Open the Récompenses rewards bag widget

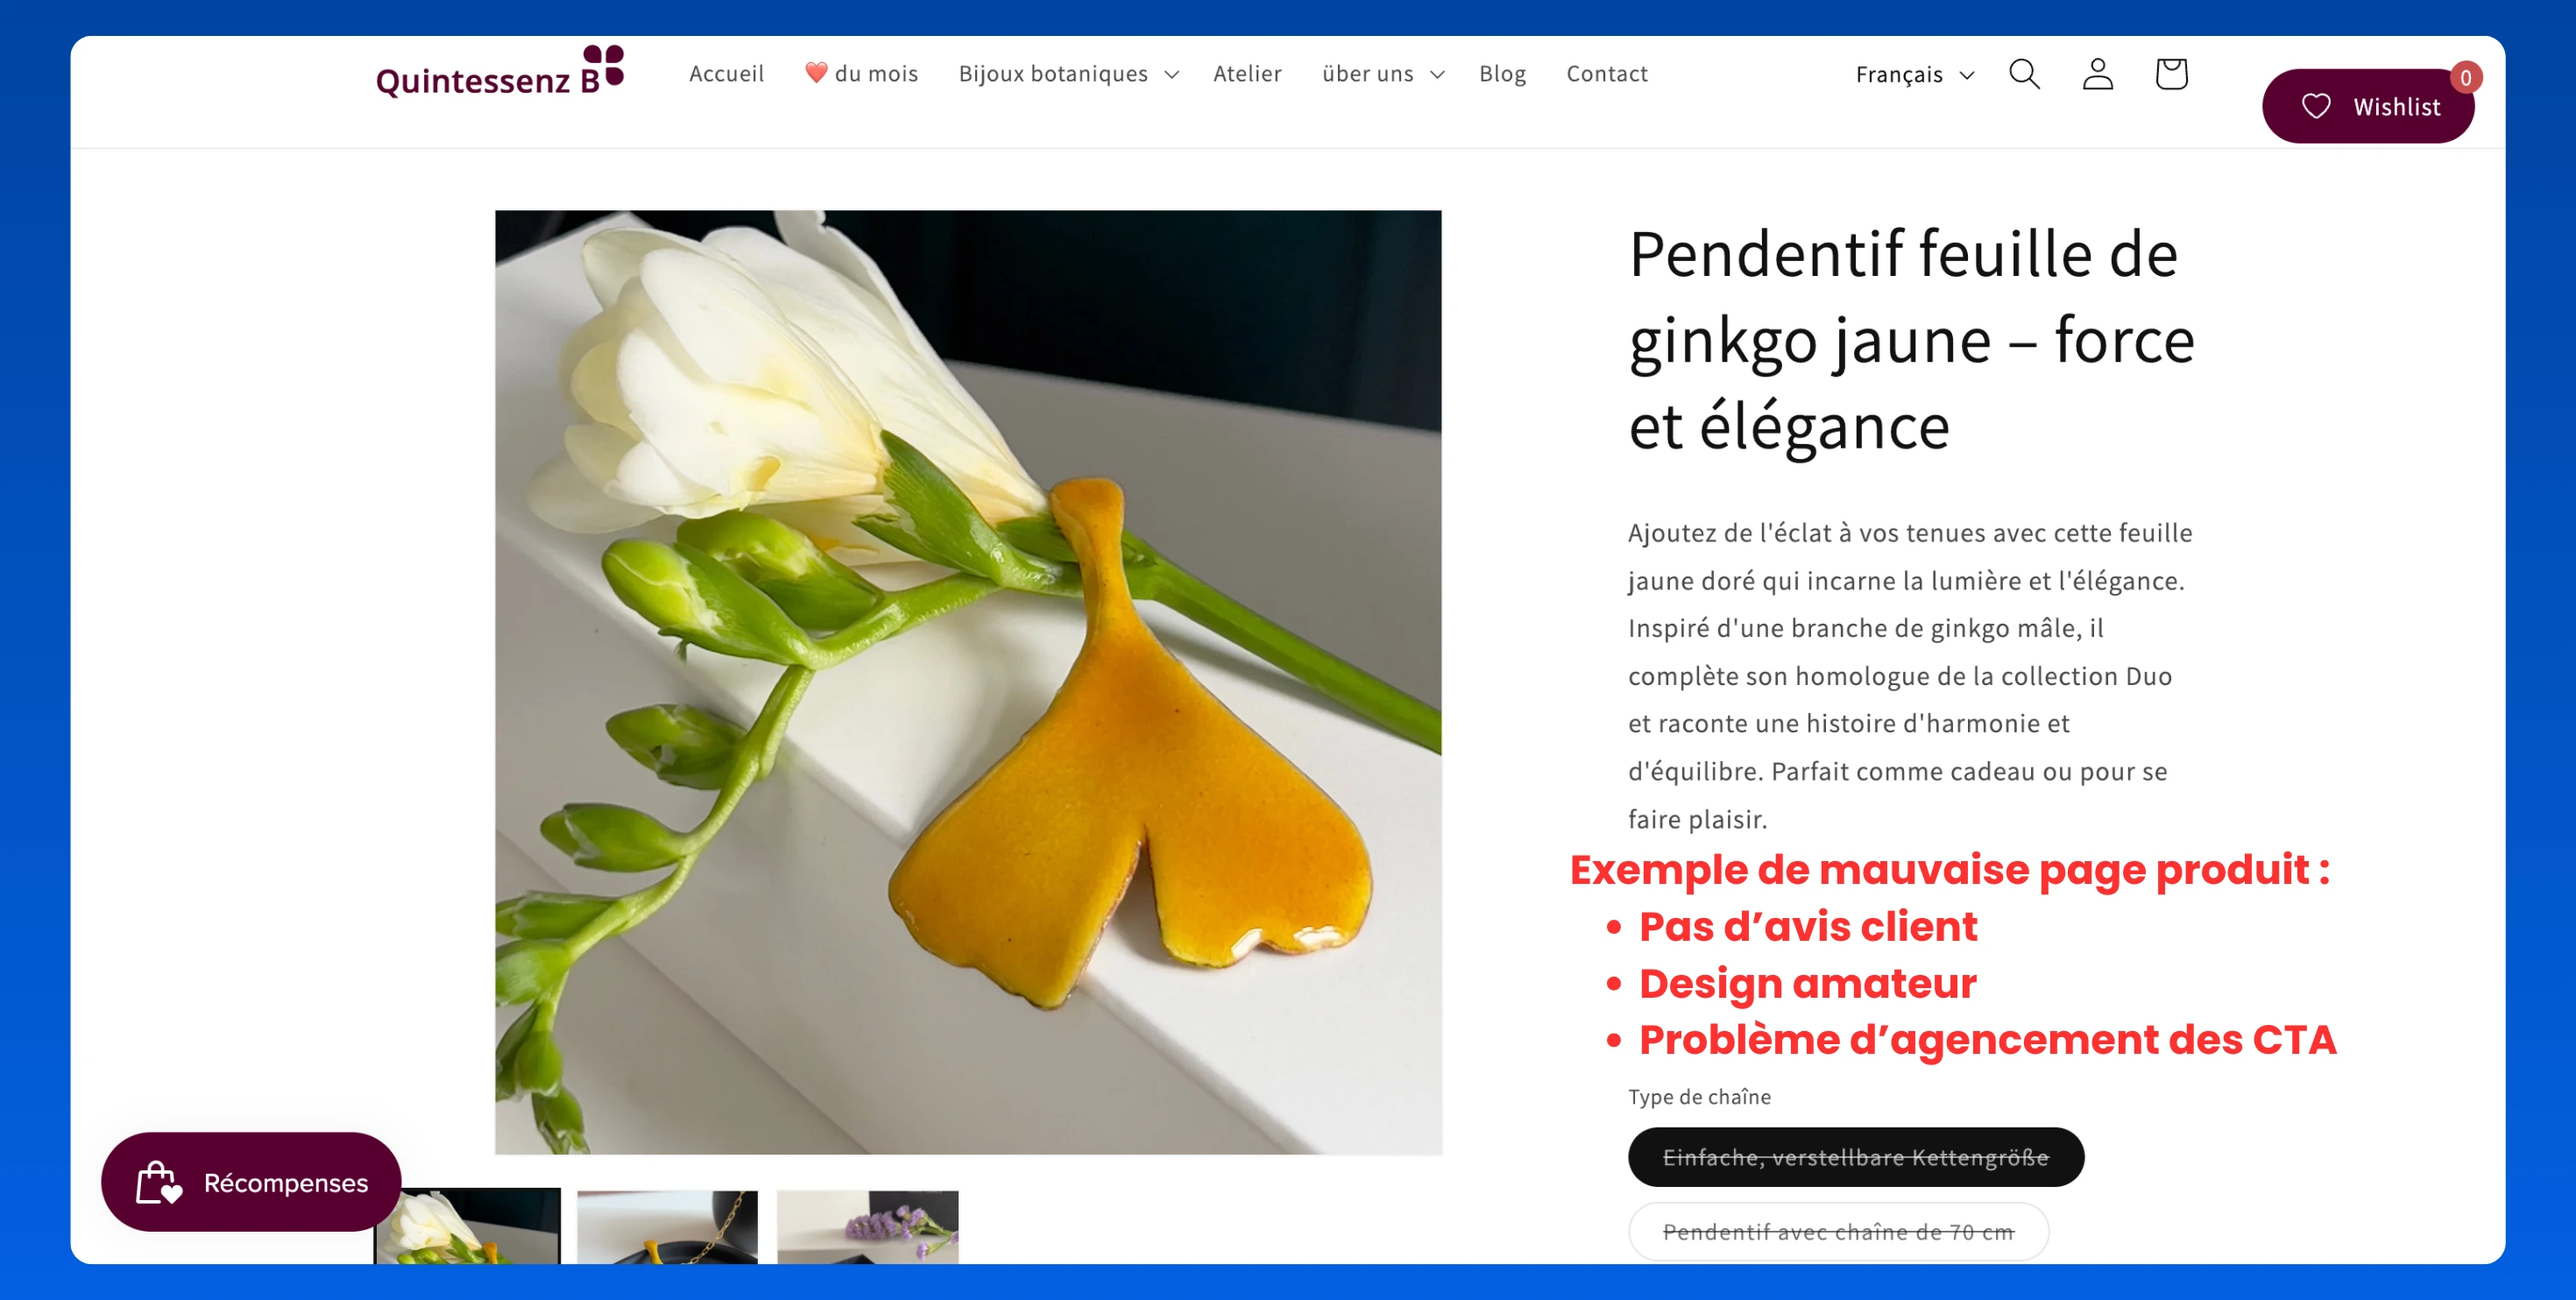[x=251, y=1182]
